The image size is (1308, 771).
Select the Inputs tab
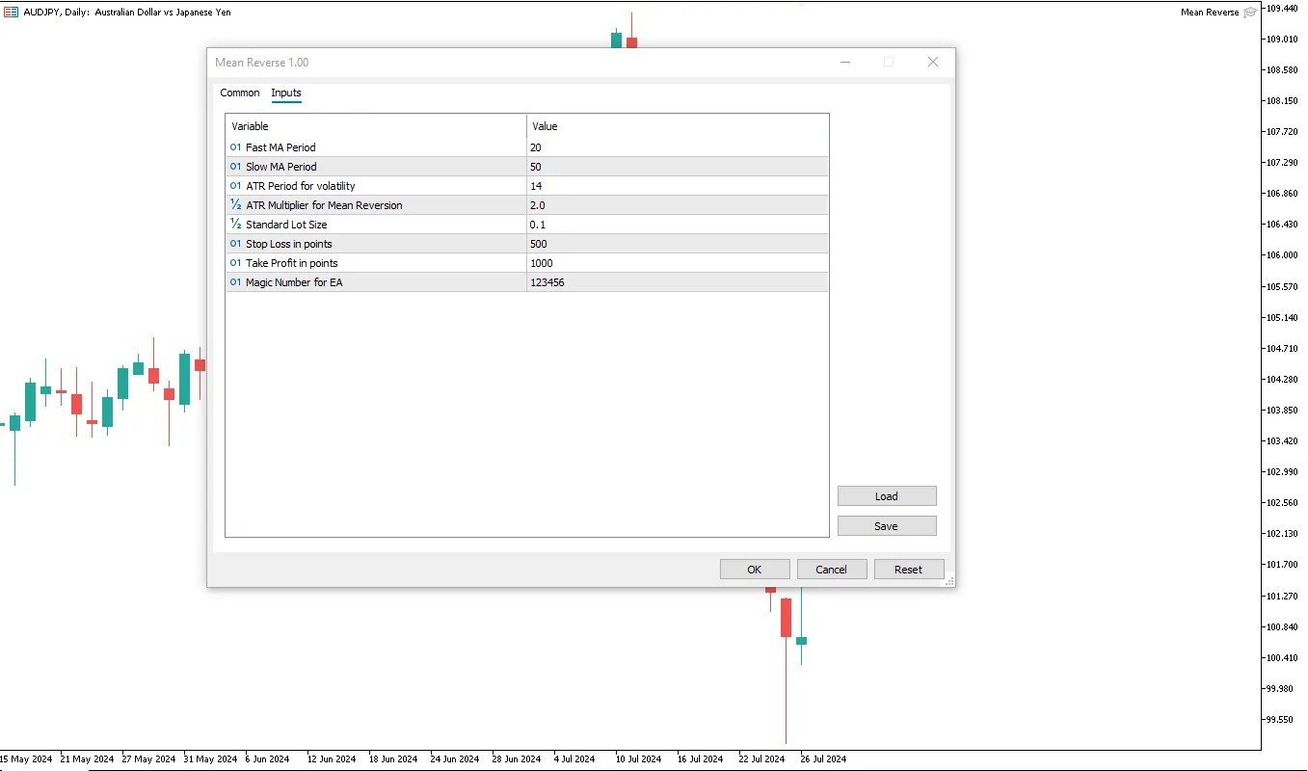point(286,93)
